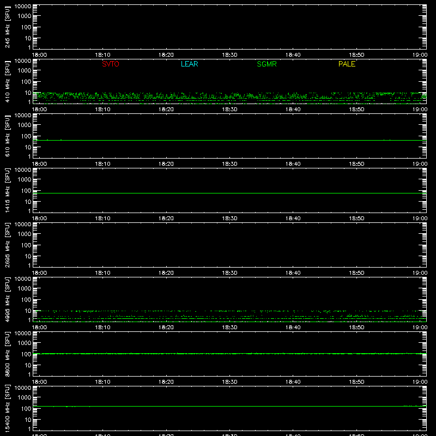Image resolution: width=436 pixels, height=436 pixels.
Task: Click the 19:00 tick under the 4995 MHz plot
Action: pyautogui.click(x=420, y=328)
